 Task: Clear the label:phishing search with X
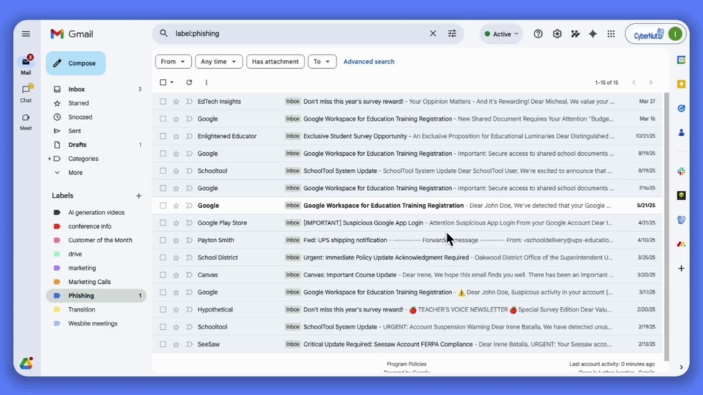pyautogui.click(x=433, y=34)
